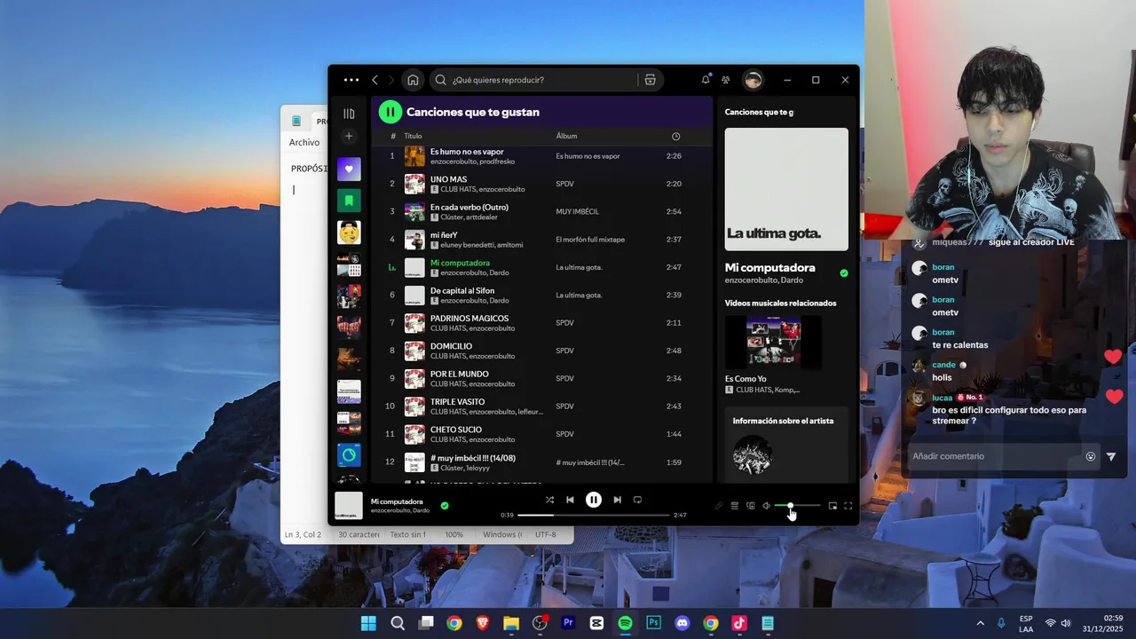Open the Browse icon beside search
This screenshot has width=1136, height=639.
click(651, 80)
